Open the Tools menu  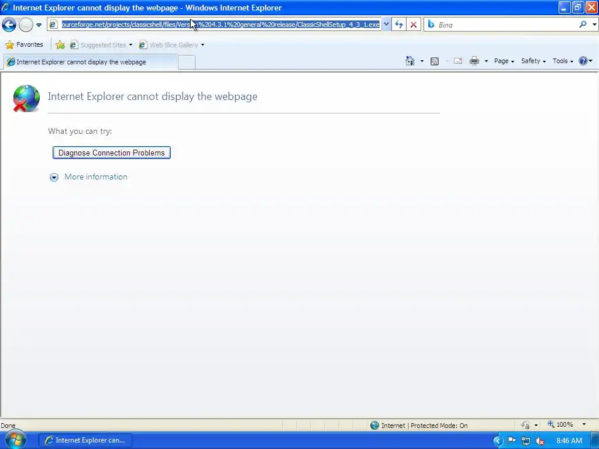pos(563,61)
